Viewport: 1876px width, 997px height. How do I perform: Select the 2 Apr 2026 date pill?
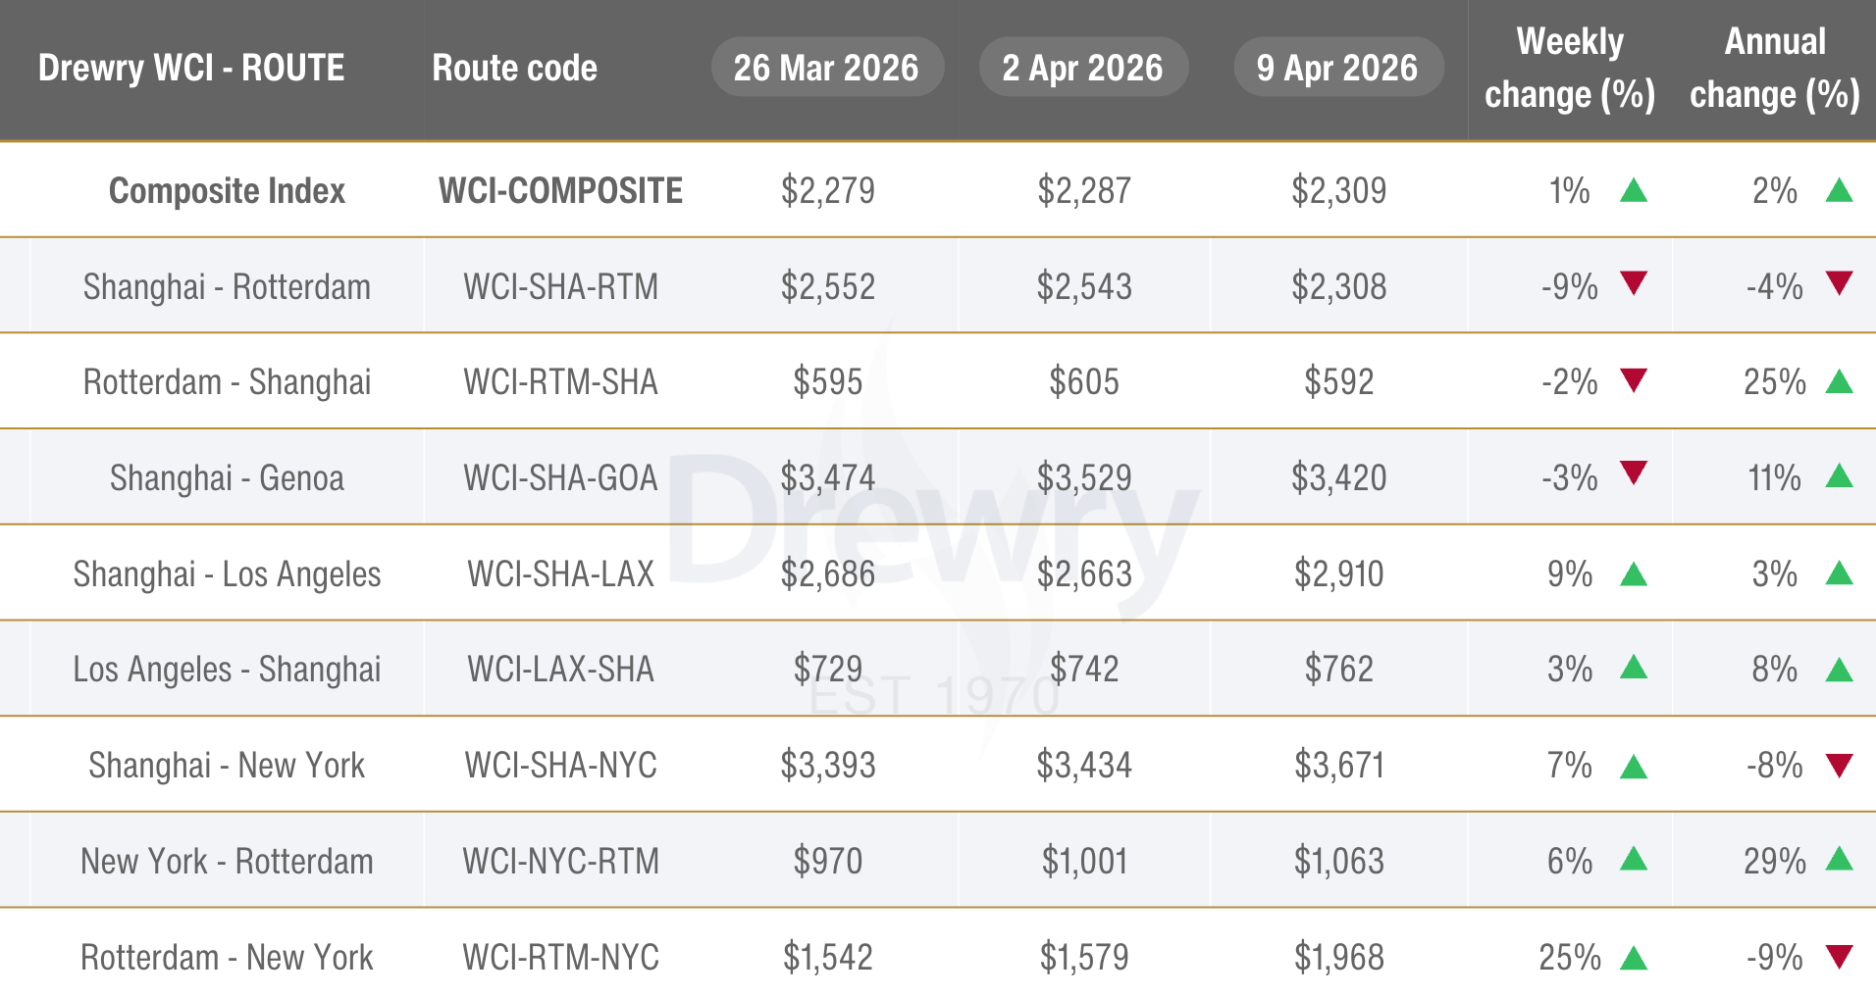click(1083, 68)
